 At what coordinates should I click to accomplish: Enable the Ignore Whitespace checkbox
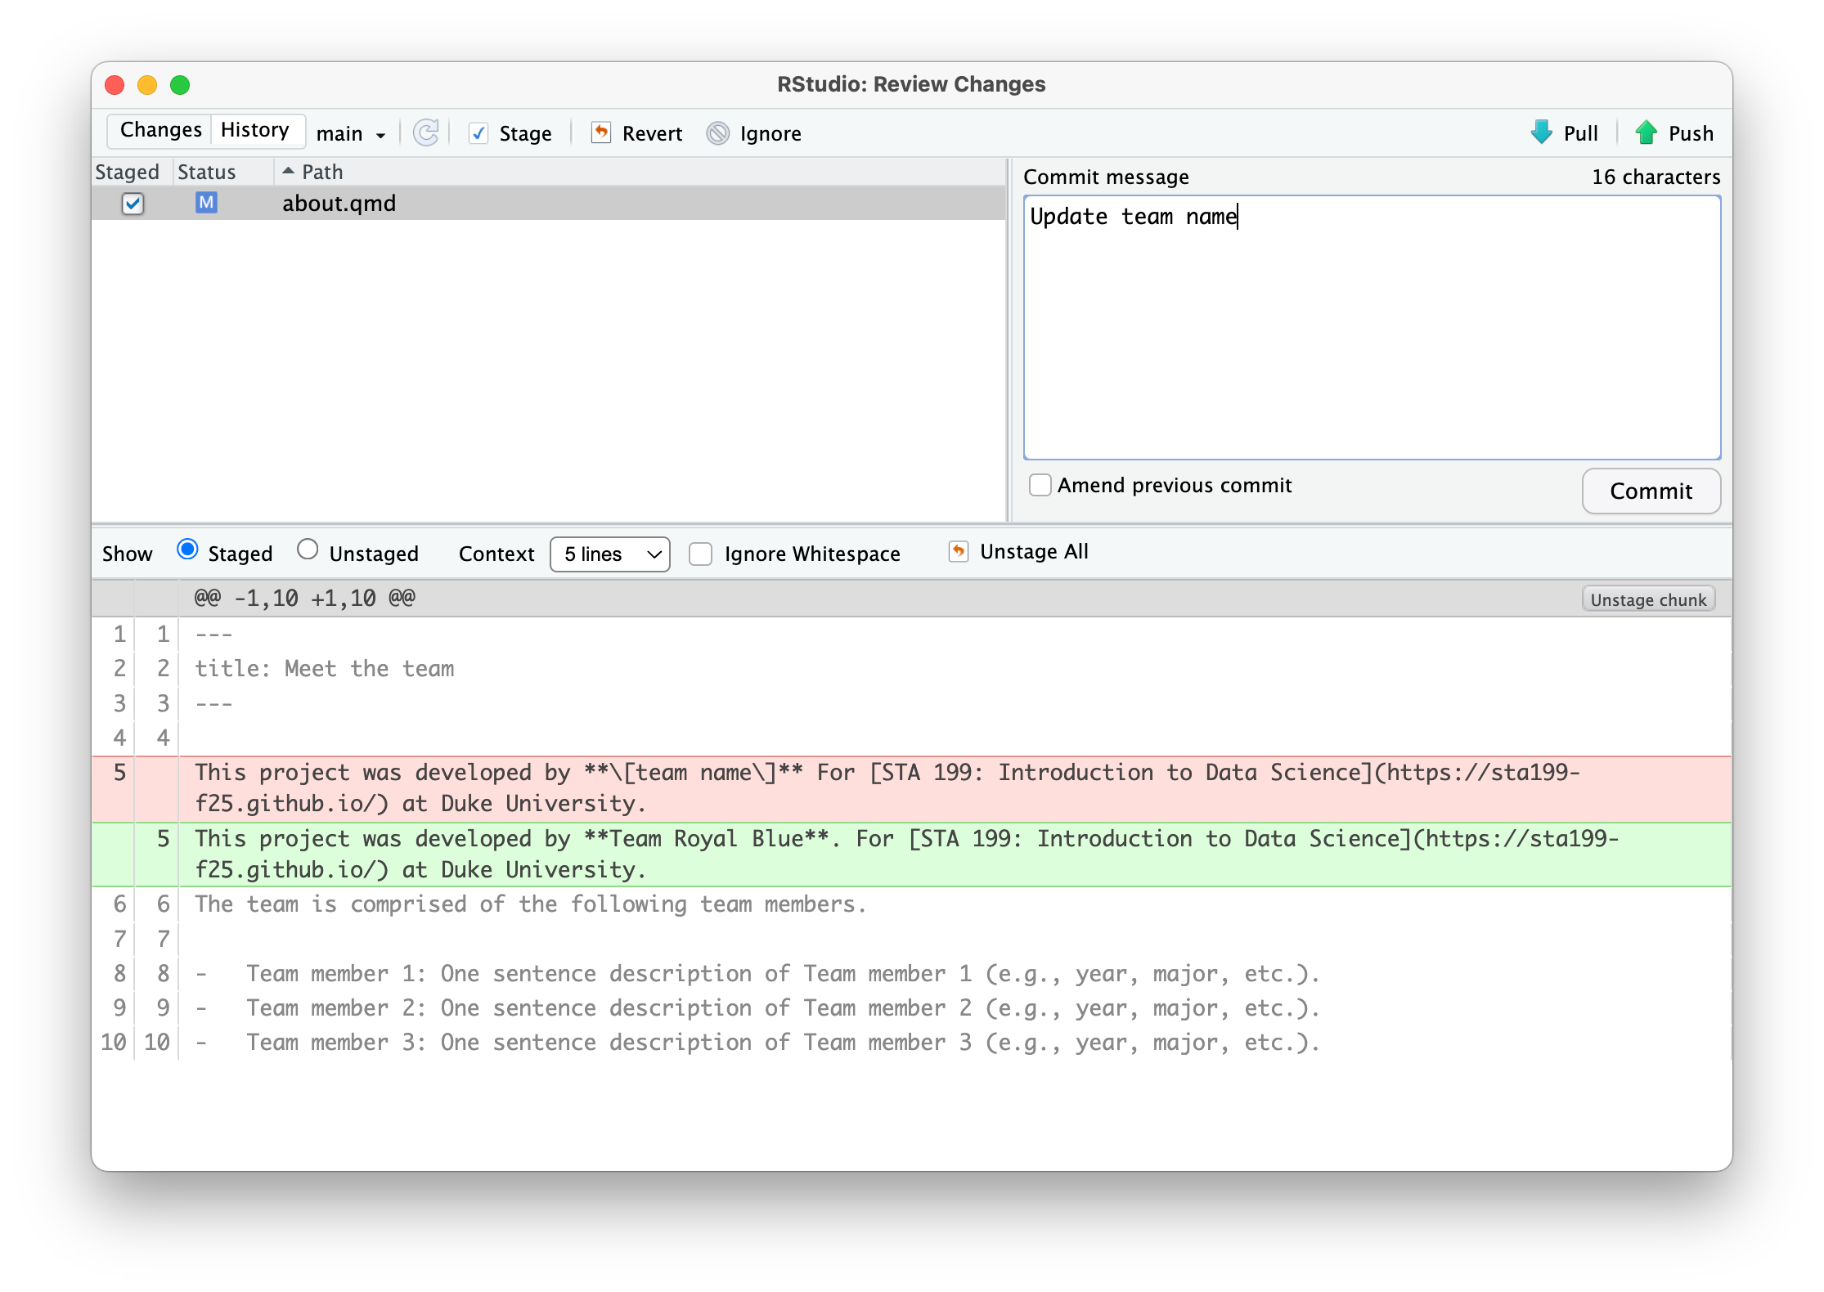tap(701, 554)
